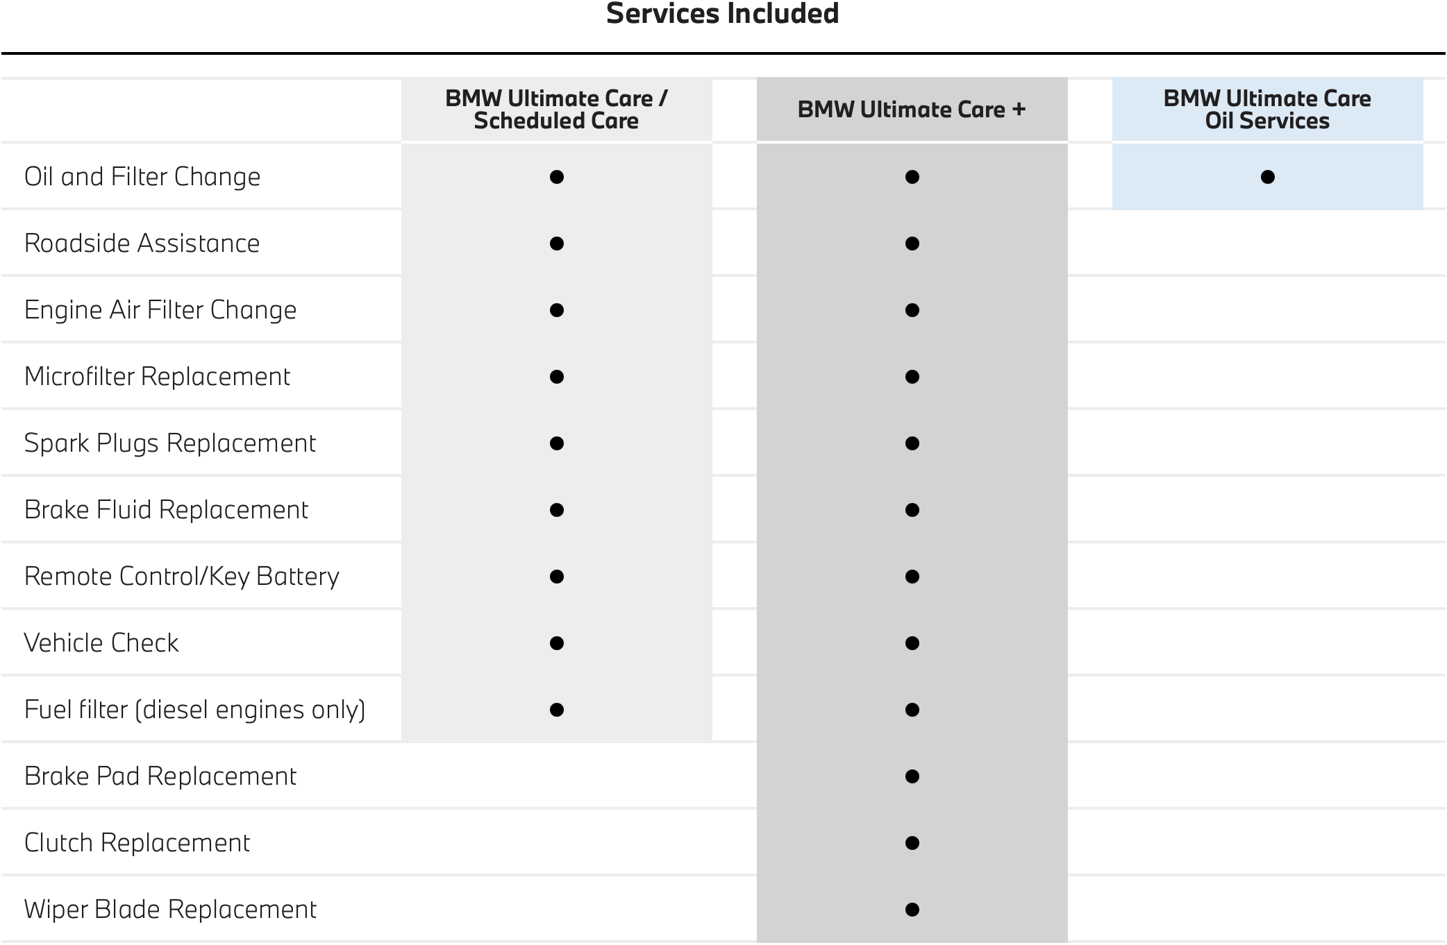Click the Services Included heading
The height and width of the screenshot is (945, 1447).
[722, 14]
